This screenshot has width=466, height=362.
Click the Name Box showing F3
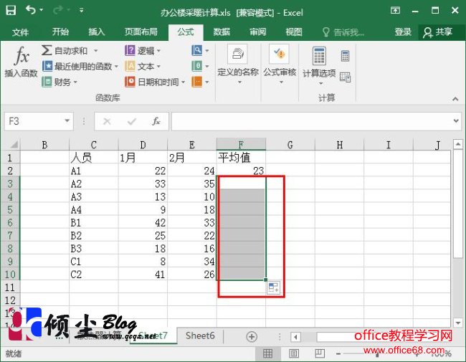[x=33, y=121]
